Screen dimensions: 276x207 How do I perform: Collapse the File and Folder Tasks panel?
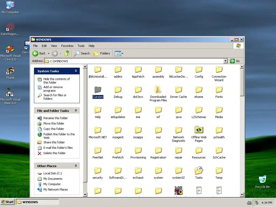(76, 111)
